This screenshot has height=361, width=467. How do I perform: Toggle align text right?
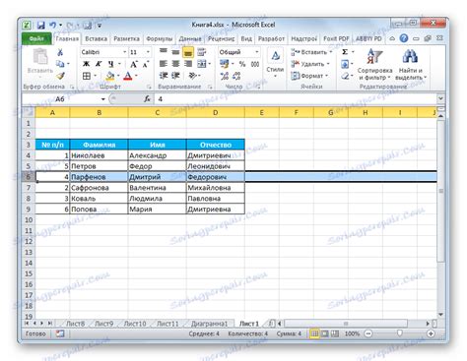click(188, 64)
